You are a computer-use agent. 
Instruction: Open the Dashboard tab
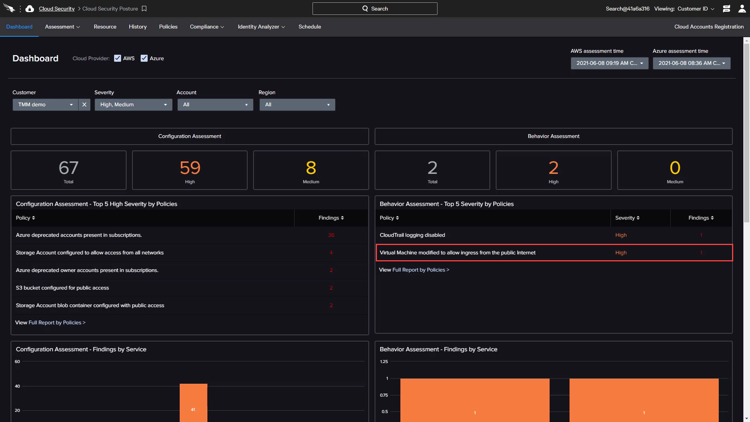click(19, 27)
